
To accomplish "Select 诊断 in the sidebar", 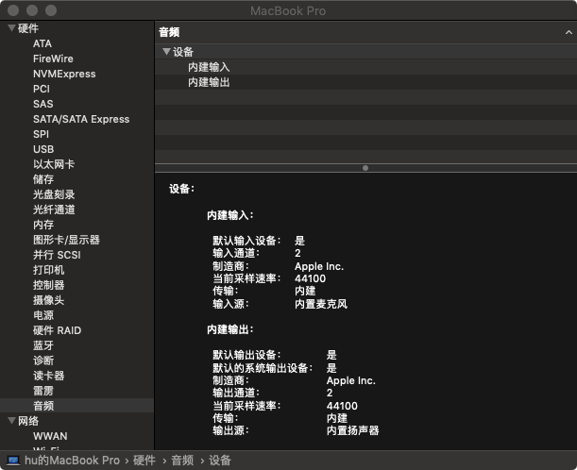I will pos(43,360).
